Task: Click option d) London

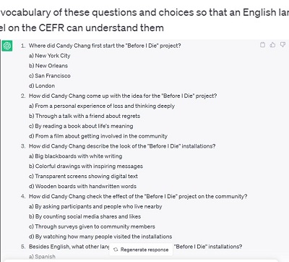Action: pos(42,86)
